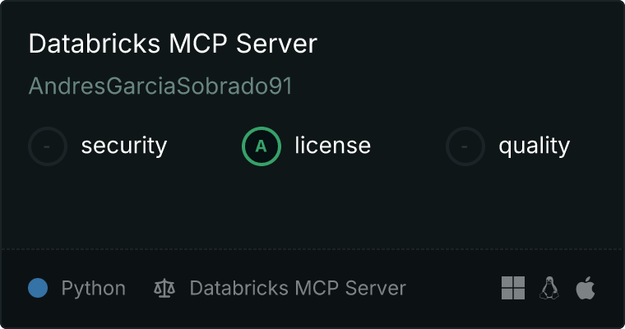Click the Windows platform icon
The image size is (625, 329).
tap(513, 288)
